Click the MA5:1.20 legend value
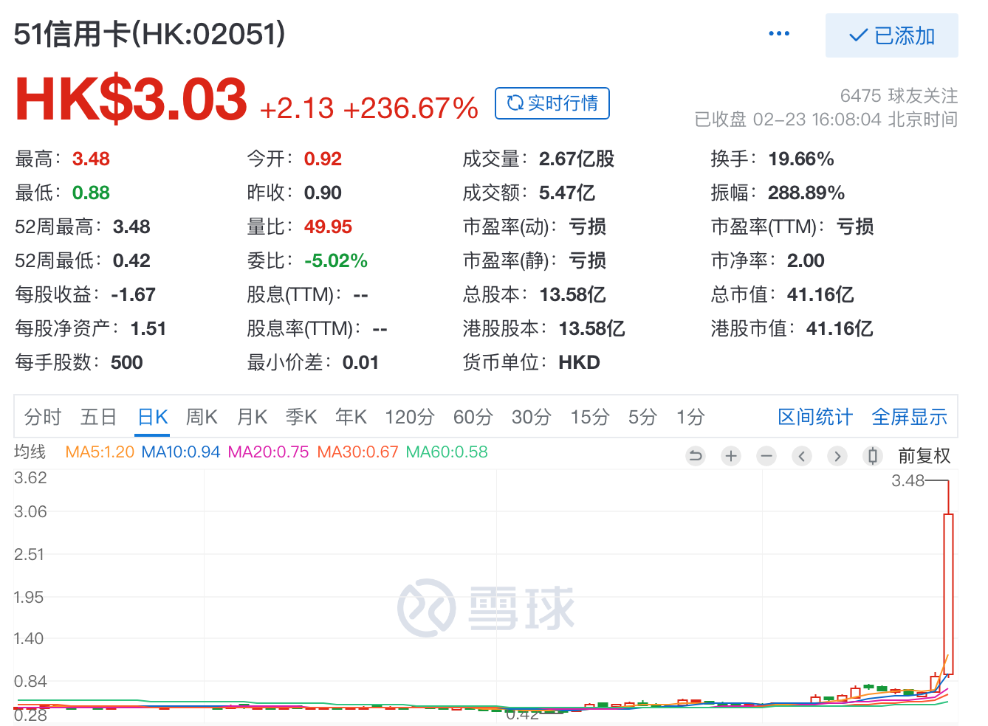 [x=100, y=452]
